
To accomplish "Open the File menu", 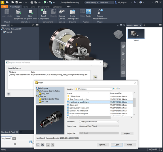I will 4,7.
